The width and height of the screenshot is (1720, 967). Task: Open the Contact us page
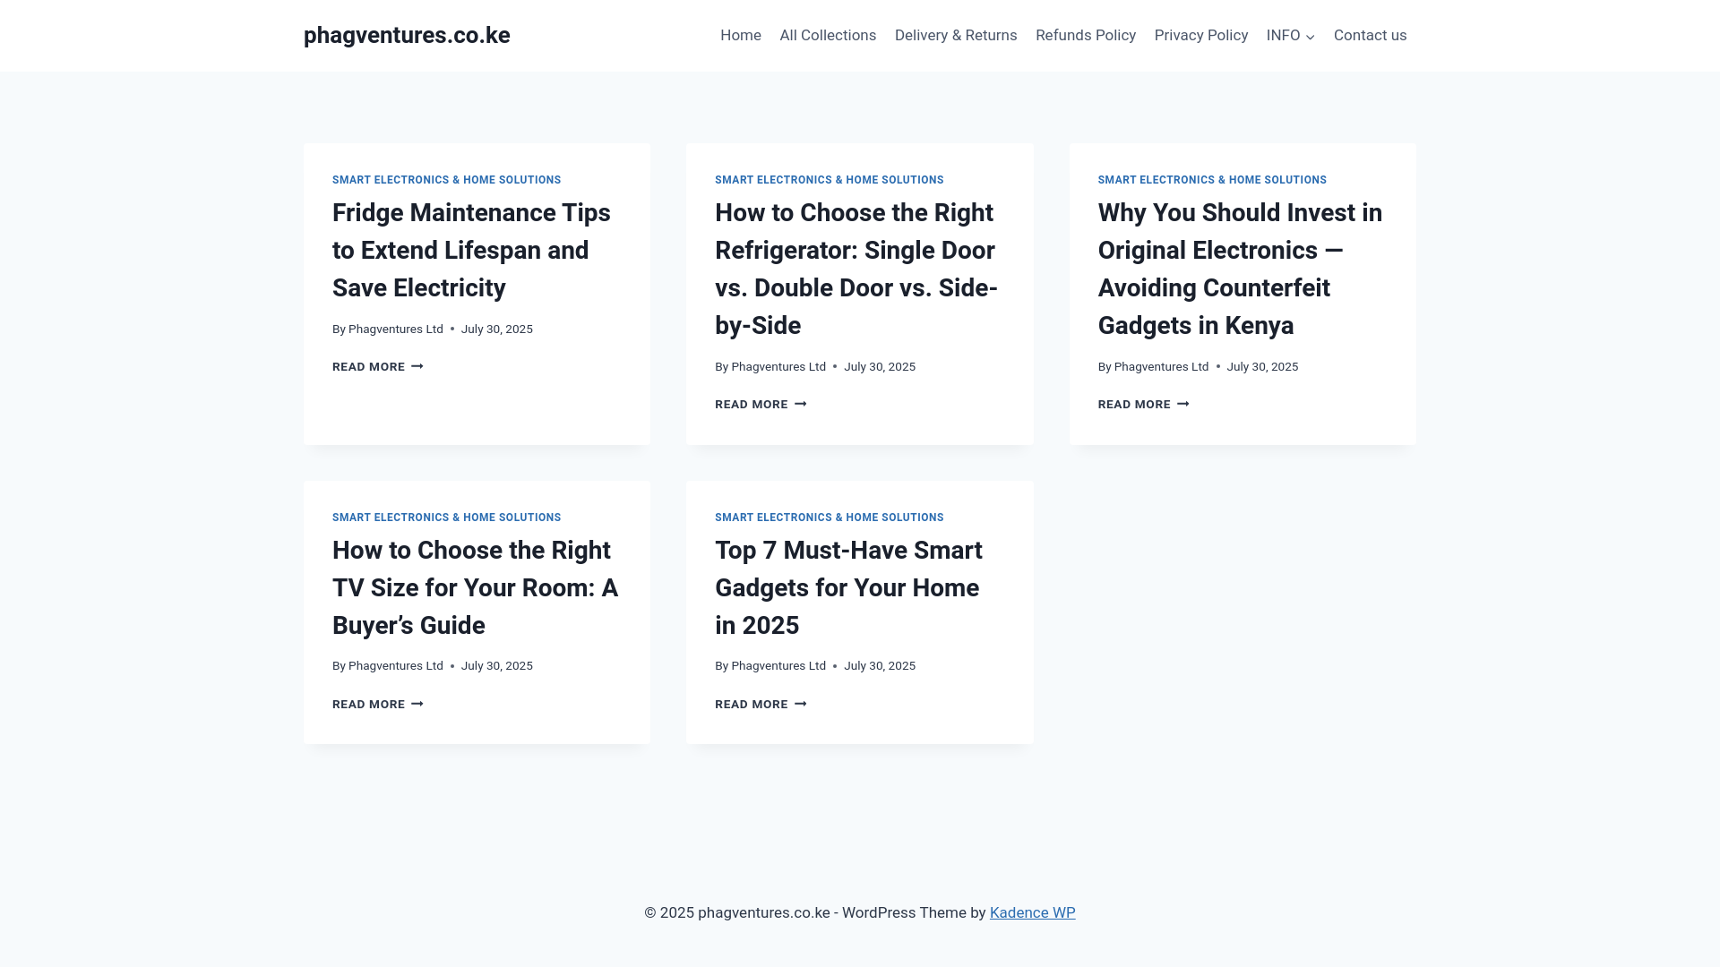point(1370,35)
